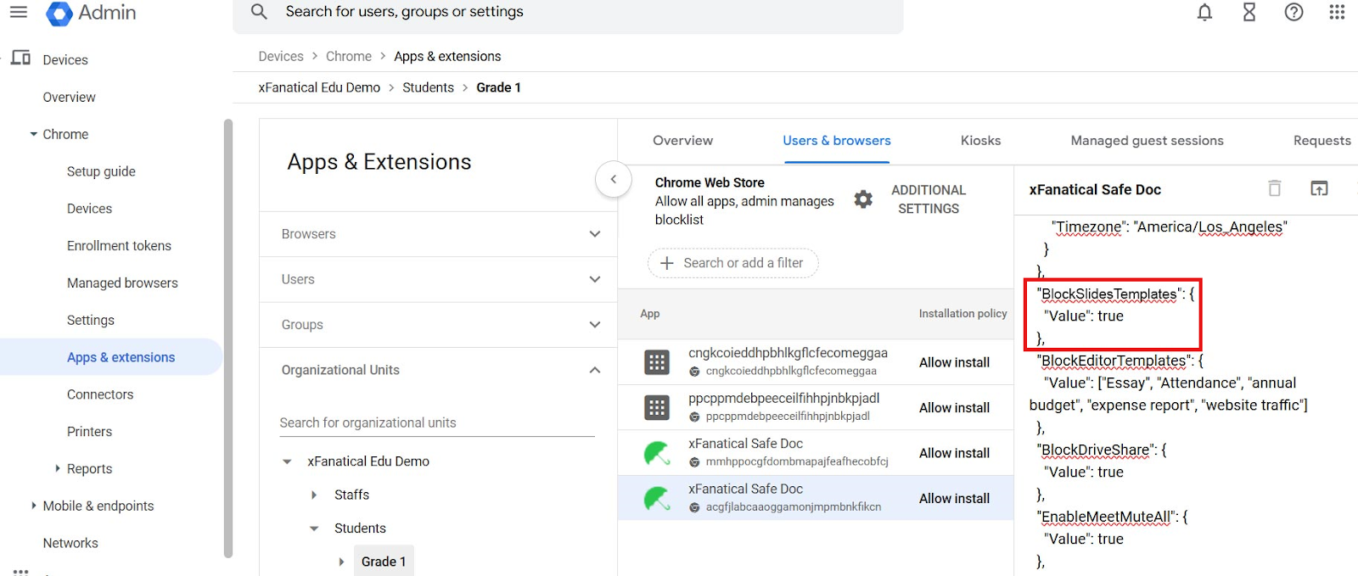Select the Users & browsers tab
The width and height of the screenshot is (1358, 576).
coord(837,141)
